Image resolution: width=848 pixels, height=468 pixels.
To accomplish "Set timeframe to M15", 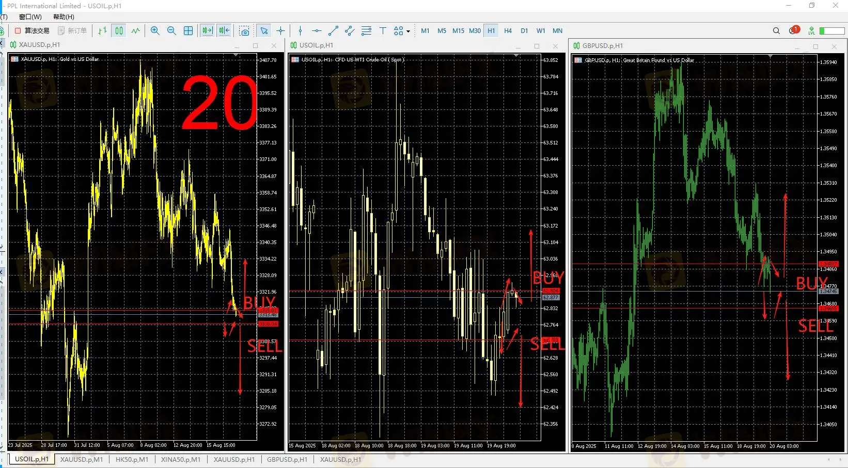I will coord(458,31).
